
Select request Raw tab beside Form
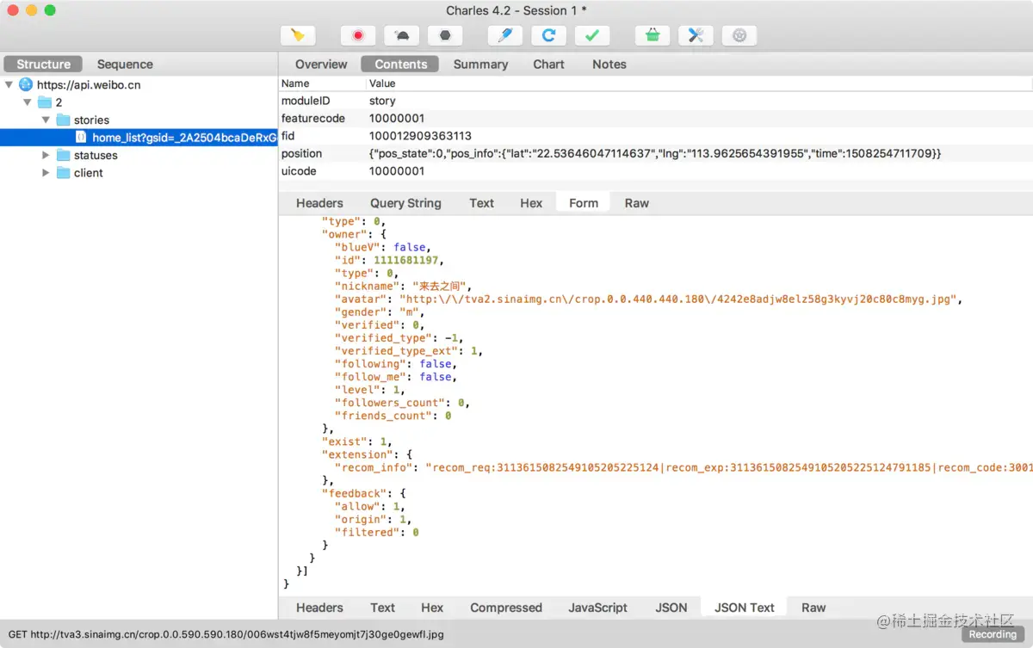(x=636, y=203)
